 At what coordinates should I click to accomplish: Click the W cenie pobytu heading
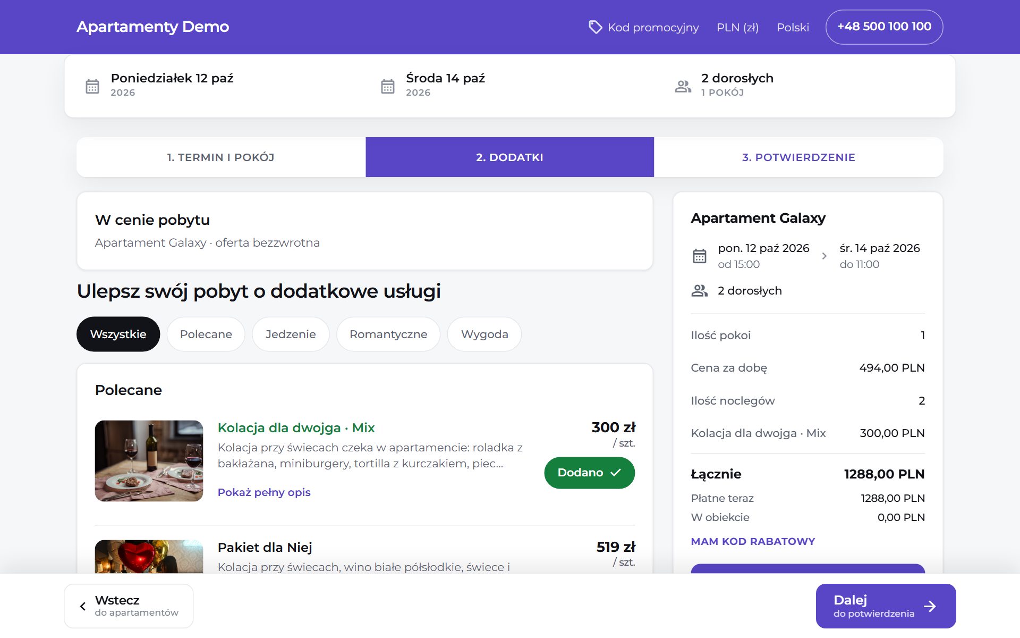tap(152, 220)
